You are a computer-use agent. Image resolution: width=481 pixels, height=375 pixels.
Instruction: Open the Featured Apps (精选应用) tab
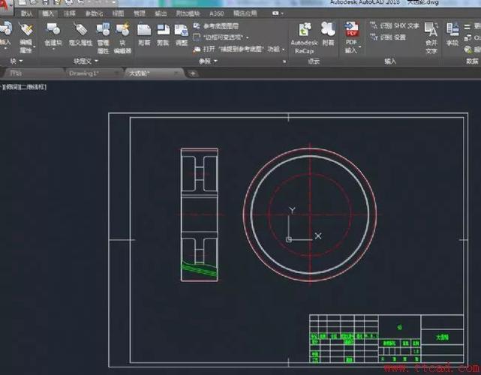pyautogui.click(x=245, y=13)
